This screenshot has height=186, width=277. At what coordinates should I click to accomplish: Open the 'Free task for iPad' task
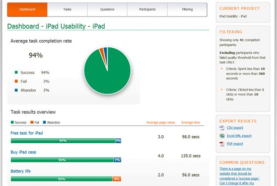coord(27,133)
